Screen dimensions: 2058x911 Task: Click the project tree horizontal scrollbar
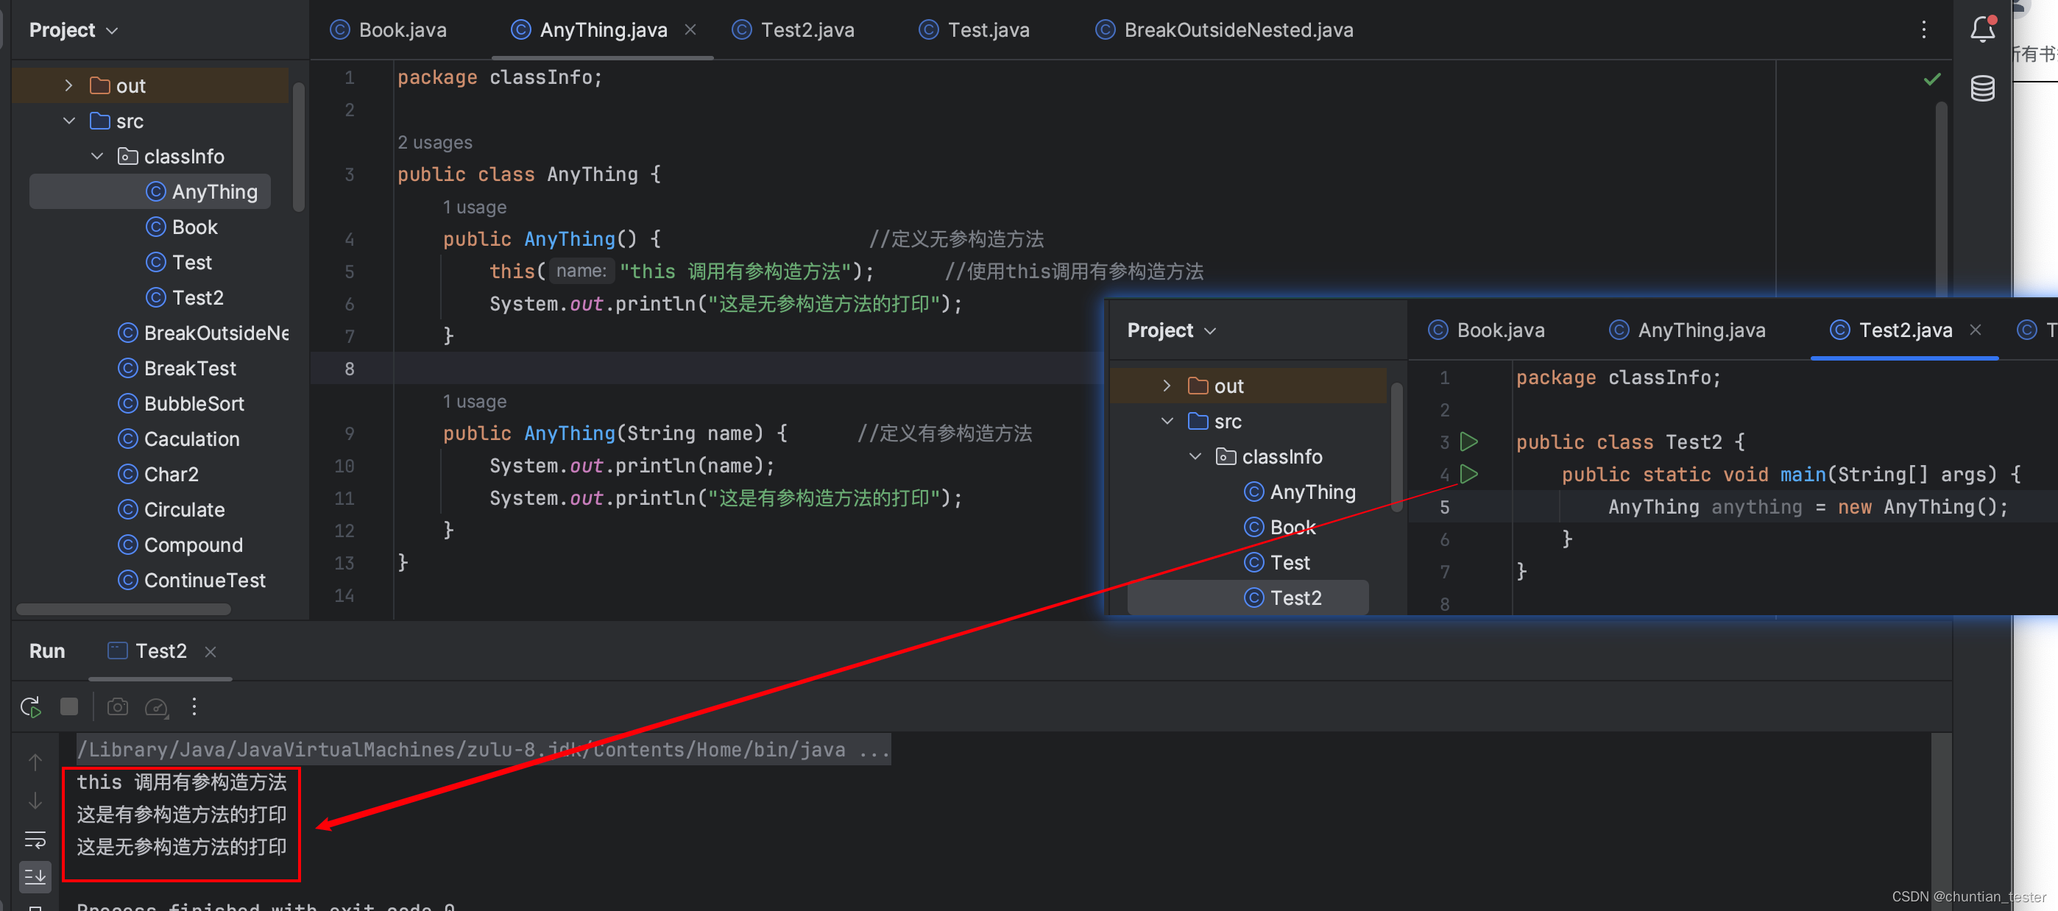(x=124, y=609)
